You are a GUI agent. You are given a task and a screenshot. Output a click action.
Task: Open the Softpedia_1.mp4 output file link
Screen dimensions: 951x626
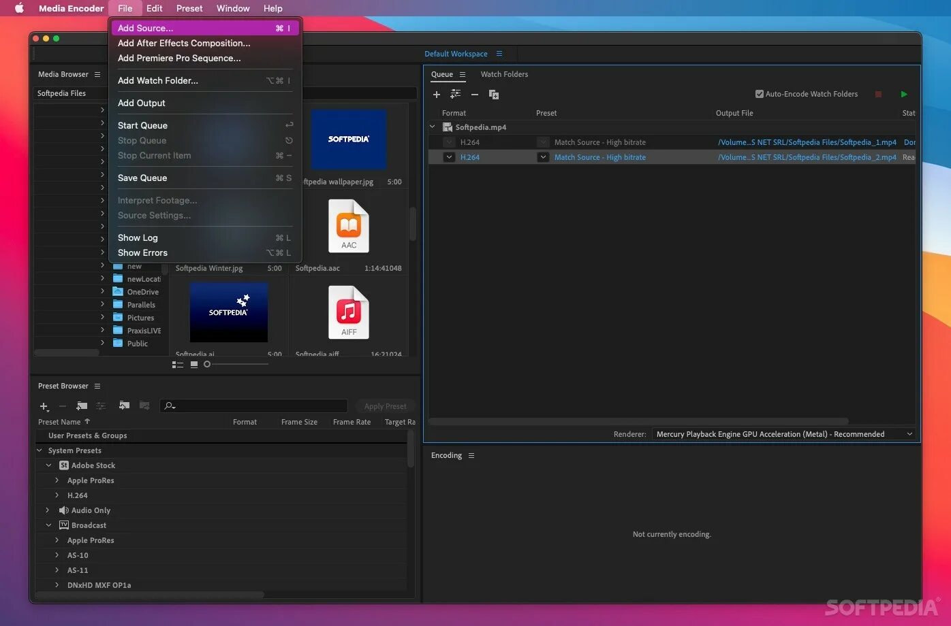coord(807,142)
